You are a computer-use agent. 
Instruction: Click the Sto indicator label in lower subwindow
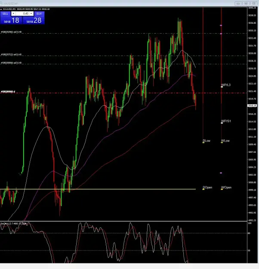13,224
